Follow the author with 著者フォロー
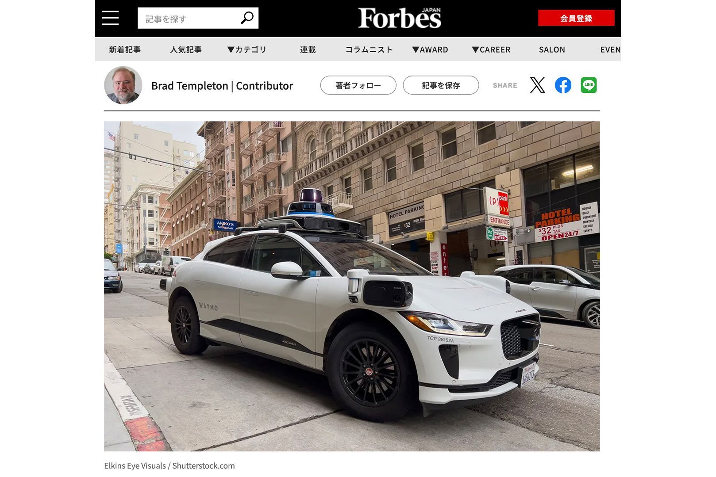 pos(358,85)
